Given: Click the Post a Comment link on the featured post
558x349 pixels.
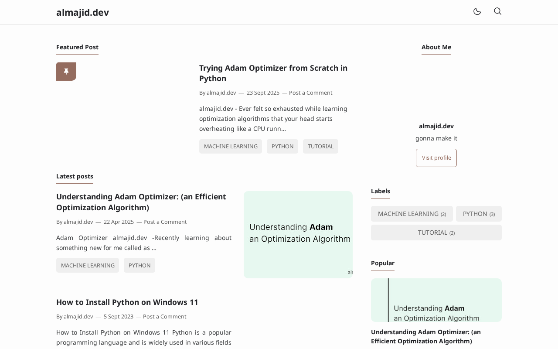Looking at the screenshot, I should click(x=310, y=93).
